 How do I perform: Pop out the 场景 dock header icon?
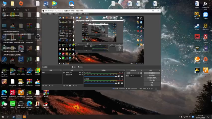[x=61, y=70]
